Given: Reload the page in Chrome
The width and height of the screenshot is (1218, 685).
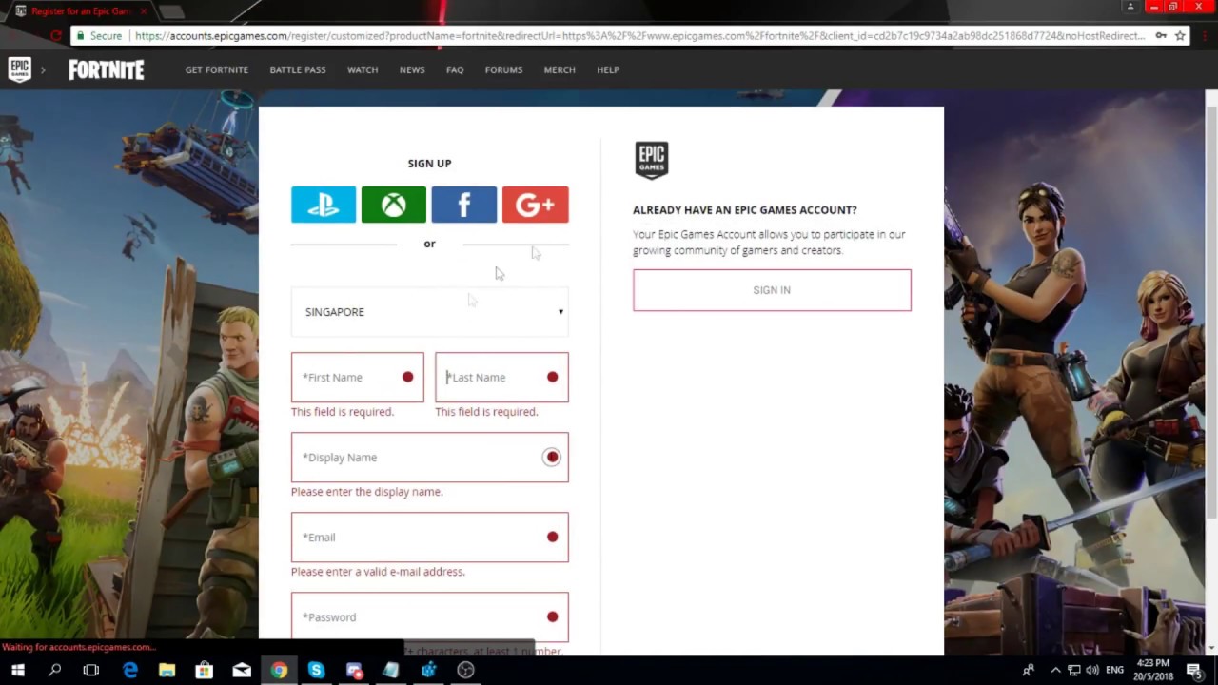Looking at the screenshot, I should pyautogui.click(x=56, y=36).
